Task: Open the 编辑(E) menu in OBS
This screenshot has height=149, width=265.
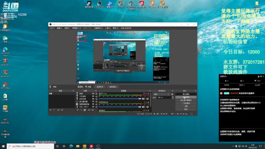Action: (x=60, y=28)
